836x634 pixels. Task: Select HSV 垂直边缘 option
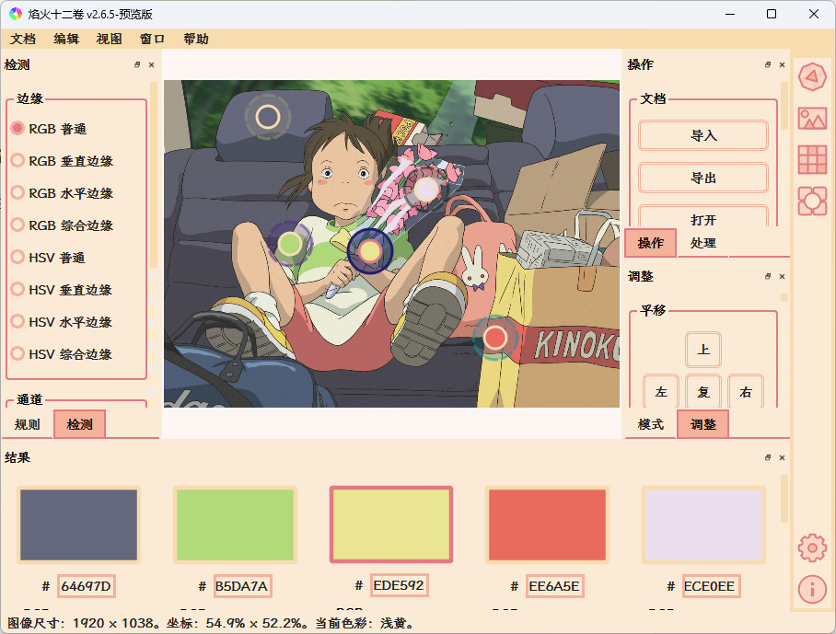[x=62, y=289]
